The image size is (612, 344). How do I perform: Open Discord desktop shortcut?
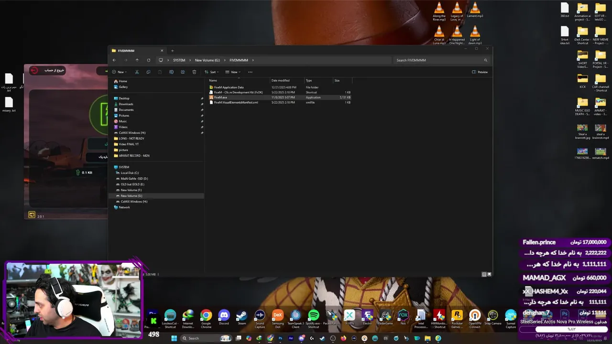tap(224, 318)
